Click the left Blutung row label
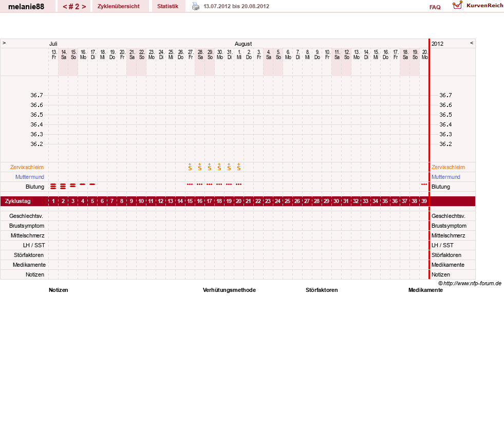The height and width of the screenshot is (423, 504). coord(35,187)
